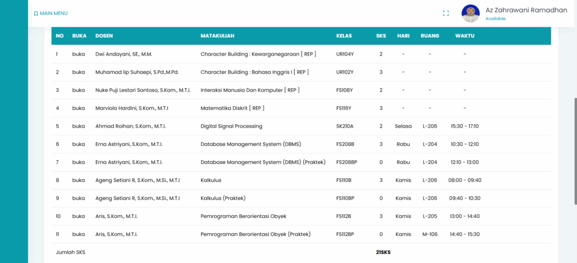This screenshot has height=263, width=577.
Task: Click 'buka' in row 1
Action: click(x=78, y=55)
